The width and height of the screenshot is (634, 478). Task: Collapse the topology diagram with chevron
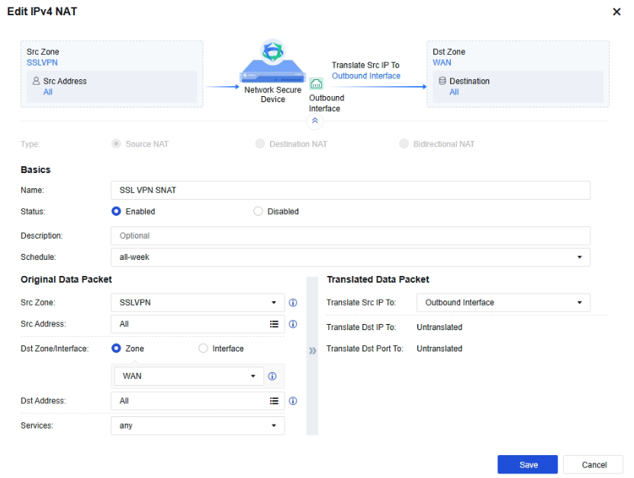coord(314,120)
